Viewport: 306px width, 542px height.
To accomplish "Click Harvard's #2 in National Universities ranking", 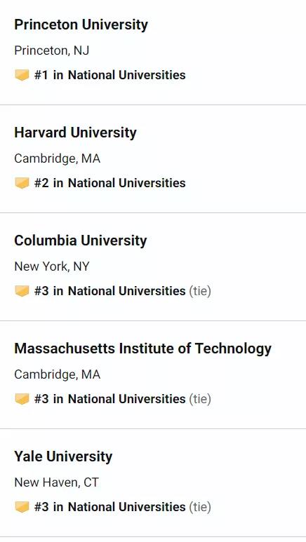I will pos(109,183).
